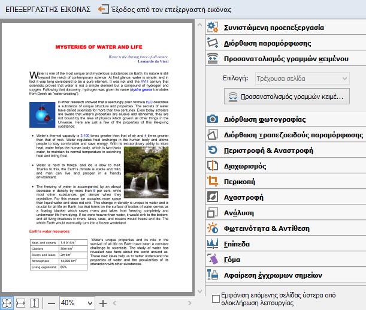The image size is (366, 310).
Task: Click the Επίπεδα histogram icon
Action: tap(213, 244)
